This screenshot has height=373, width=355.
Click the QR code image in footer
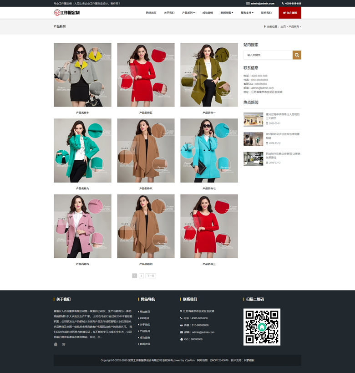click(x=262, y=327)
